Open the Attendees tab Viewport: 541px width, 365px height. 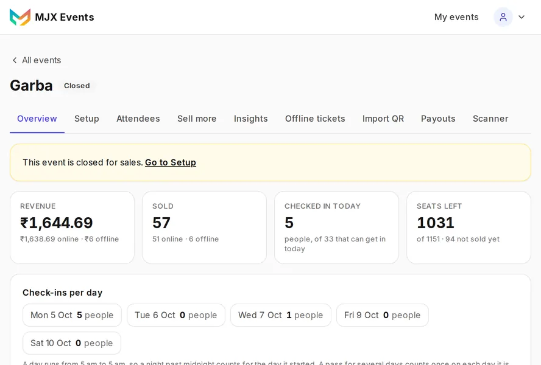pos(138,119)
